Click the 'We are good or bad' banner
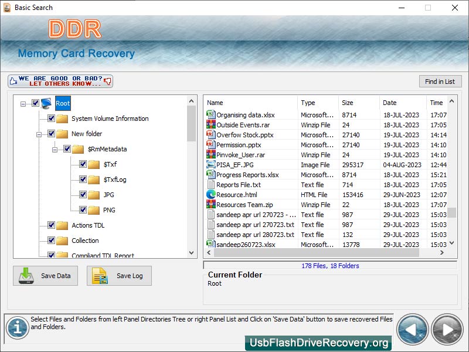Screen dimensions: 469x352 60,81
